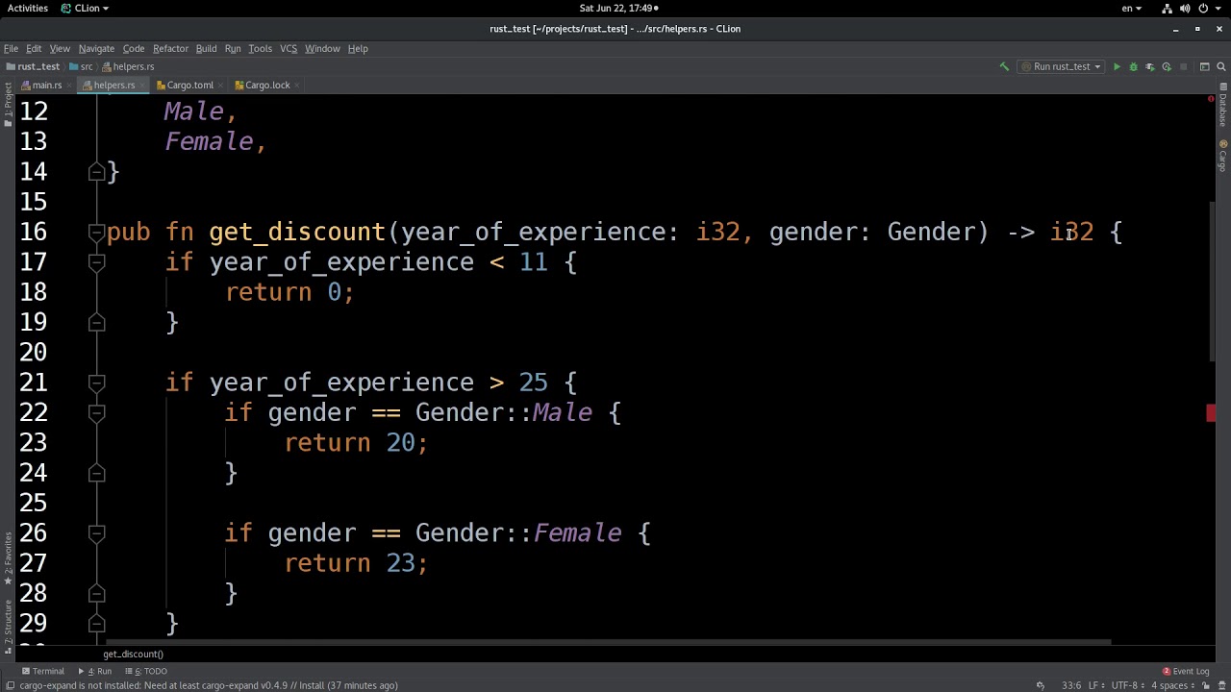Open the clock showing Sat Jun 22, 17:49
Screen dimensions: 1231x692
click(616, 8)
